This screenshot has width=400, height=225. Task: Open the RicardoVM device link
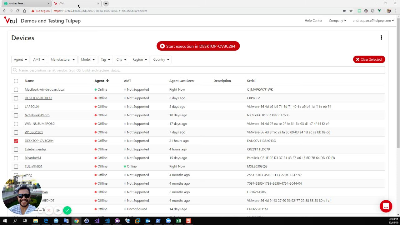[x=33, y=158]
